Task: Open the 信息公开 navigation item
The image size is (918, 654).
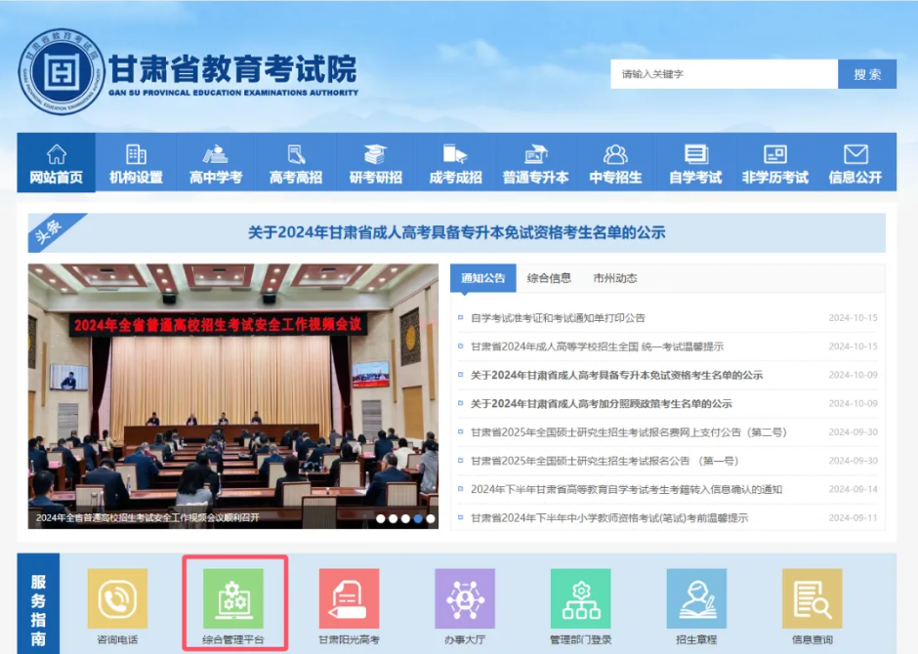Action: point(855,163)
